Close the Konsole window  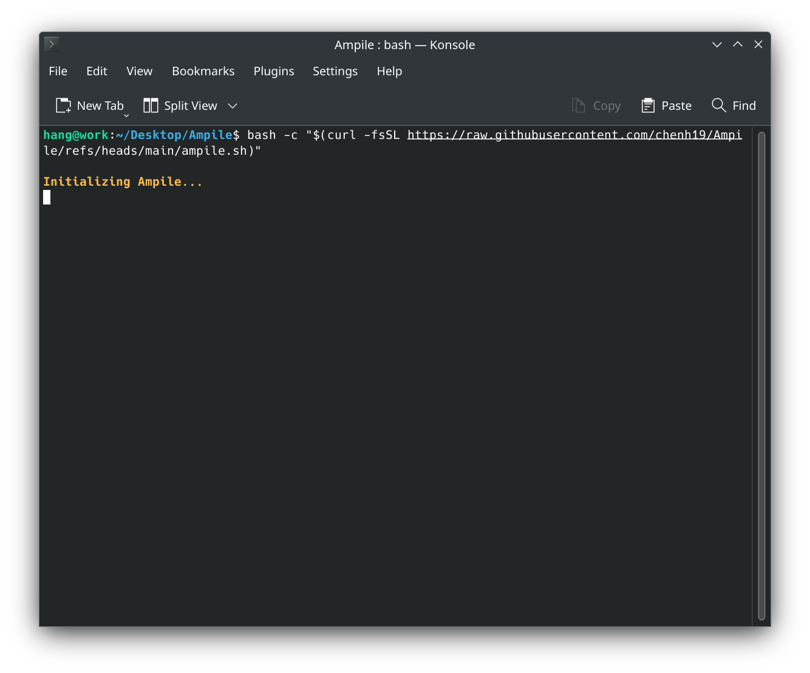pos(758,44)
